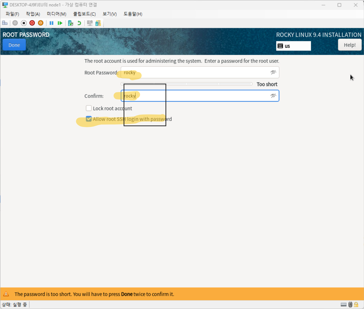Click the password strength bar
The height and width of the screenshot is (309, 364).
click(186, 84)
